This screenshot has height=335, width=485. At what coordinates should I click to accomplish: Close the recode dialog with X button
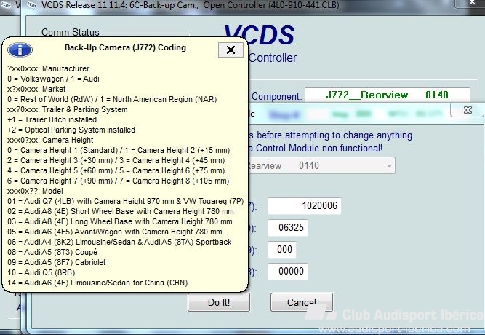[x=468, y=110]
